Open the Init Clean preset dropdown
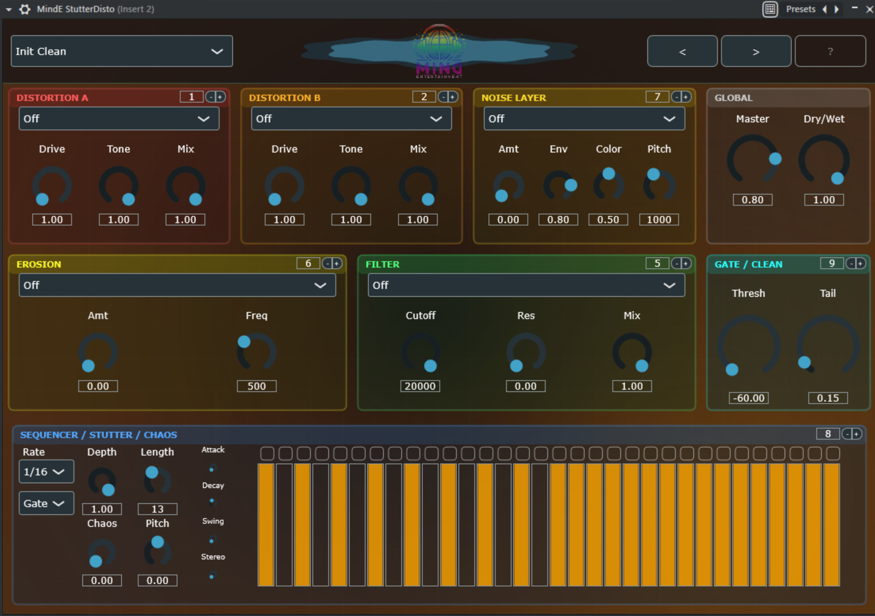Screen dimensions: 875x616 point(121,51)
